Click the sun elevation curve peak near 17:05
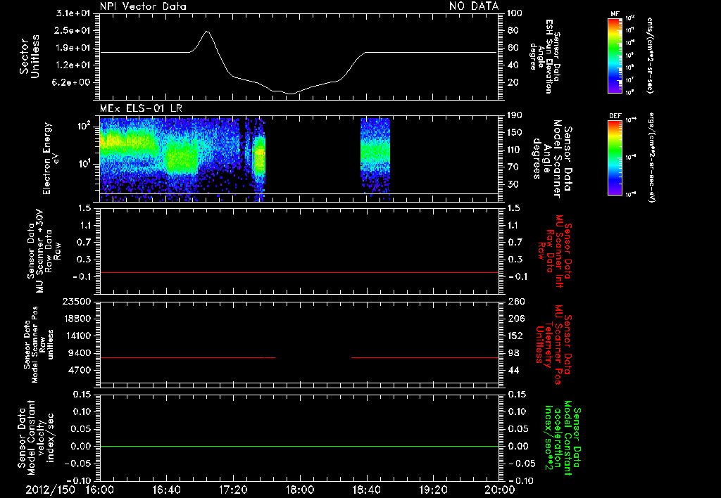The height and width of the screenshot is (498, 721). [x=207, y=31]
